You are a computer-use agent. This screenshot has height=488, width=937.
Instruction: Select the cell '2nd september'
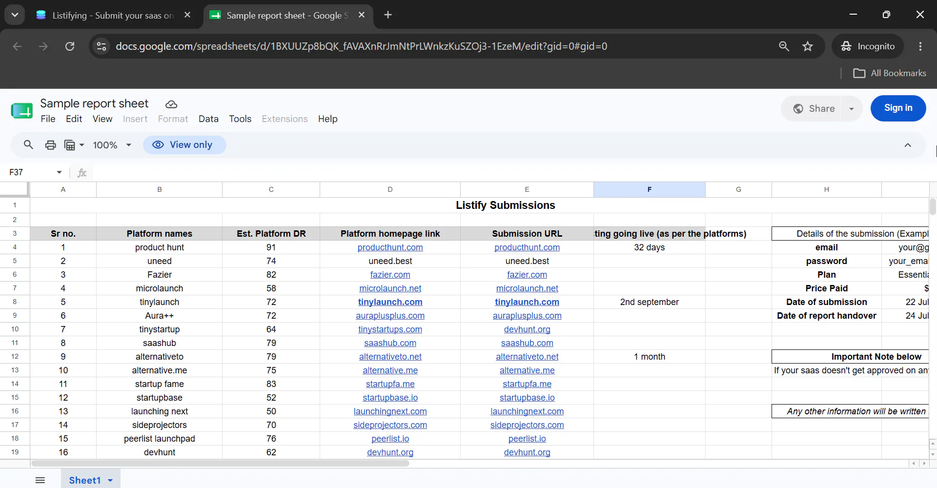(x=649, y=302)
